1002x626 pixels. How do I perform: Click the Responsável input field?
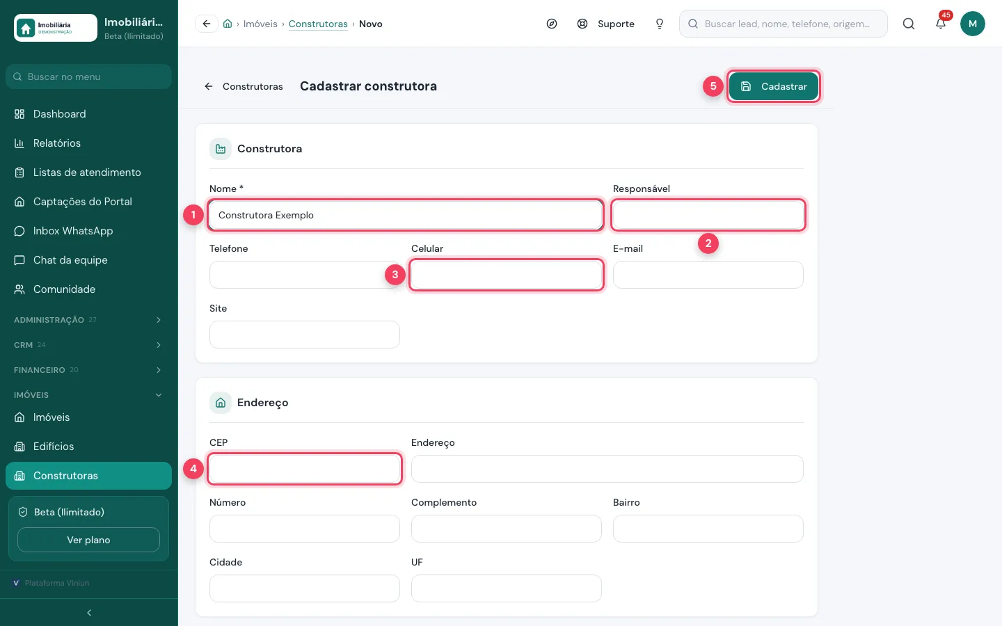coord(708,215)
